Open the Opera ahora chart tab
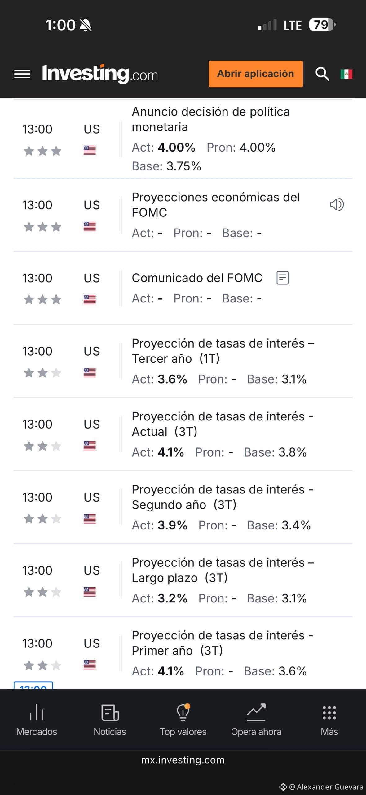 256,720
